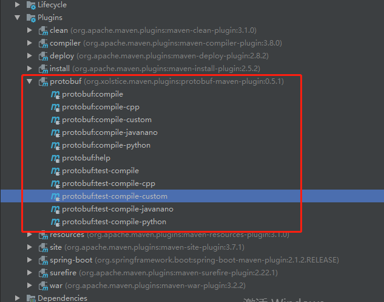Click the Lifecycle folder icon

pyautogui.click(x=31, y=5)
